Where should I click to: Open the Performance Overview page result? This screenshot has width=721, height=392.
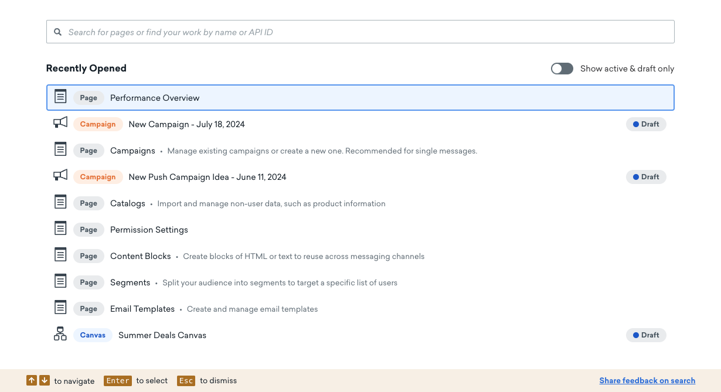pos(360,98)
